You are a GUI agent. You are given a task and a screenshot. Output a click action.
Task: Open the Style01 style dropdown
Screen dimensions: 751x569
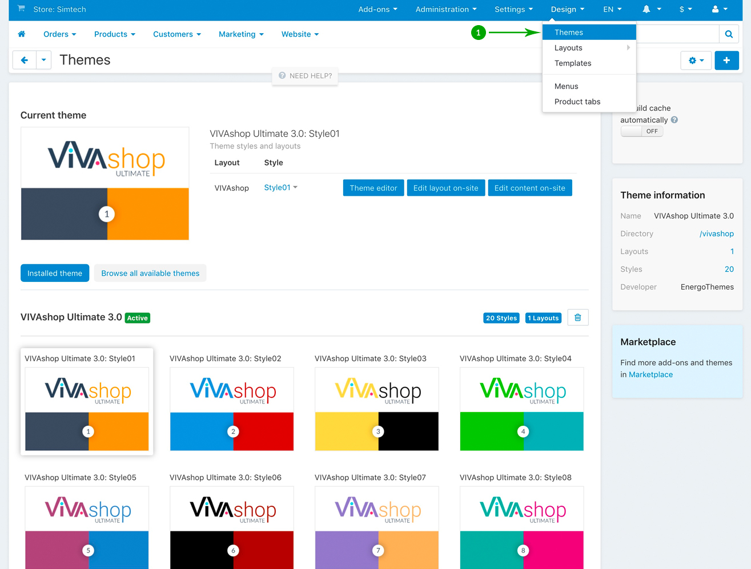click(280, 187)
